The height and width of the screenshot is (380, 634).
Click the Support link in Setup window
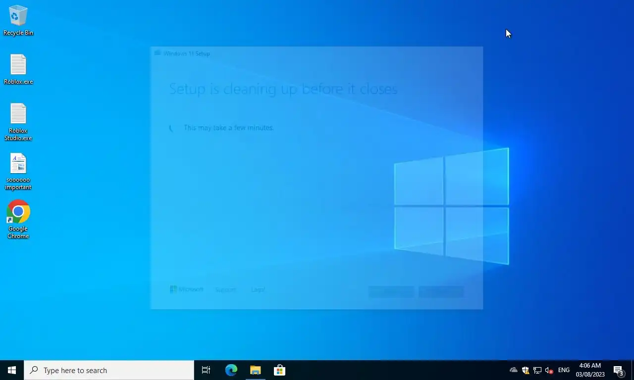click(225, 289)
